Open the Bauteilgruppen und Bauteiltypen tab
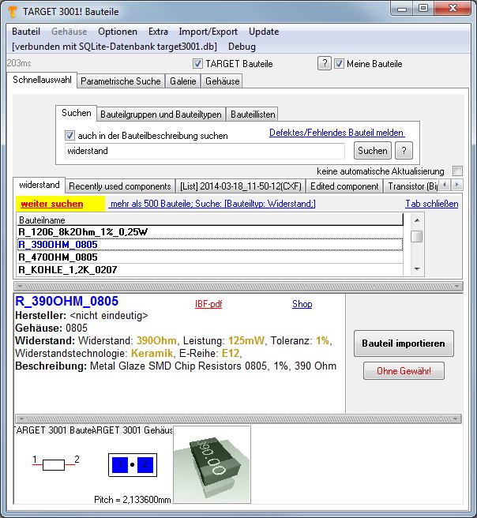Image resolution: width=477 pixels, height=518 pixels. click(162, 114)
